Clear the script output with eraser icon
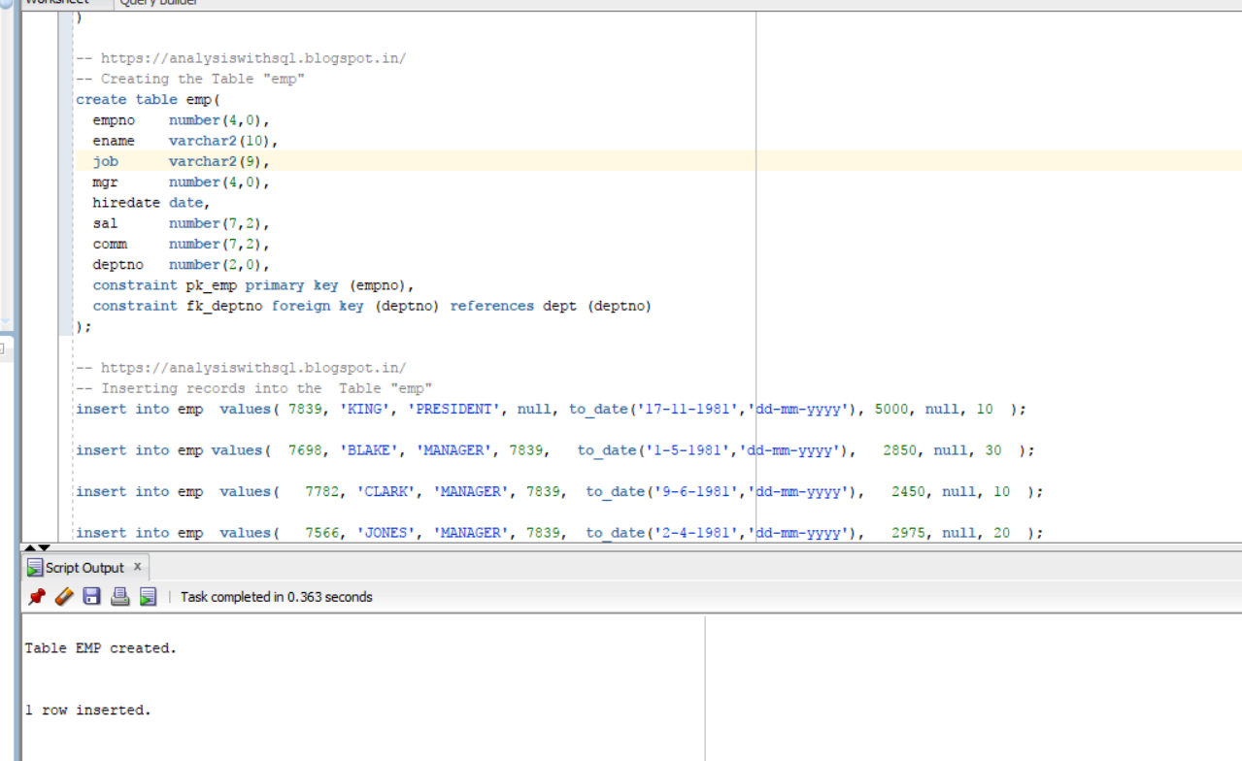This screenshot has width=1242, height=761. pos(64,597)
